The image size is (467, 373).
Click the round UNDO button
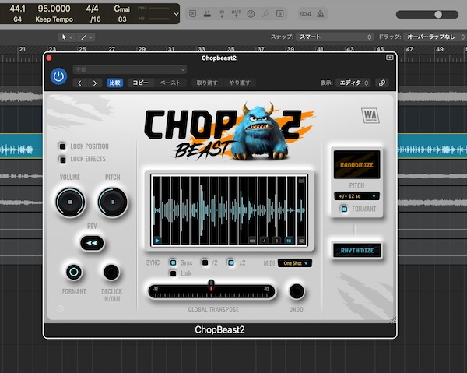click(x=297, y=291)
